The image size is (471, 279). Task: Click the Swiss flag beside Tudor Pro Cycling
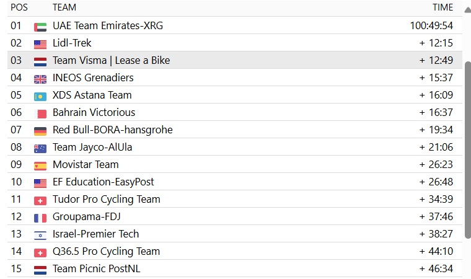pos(40,200)
